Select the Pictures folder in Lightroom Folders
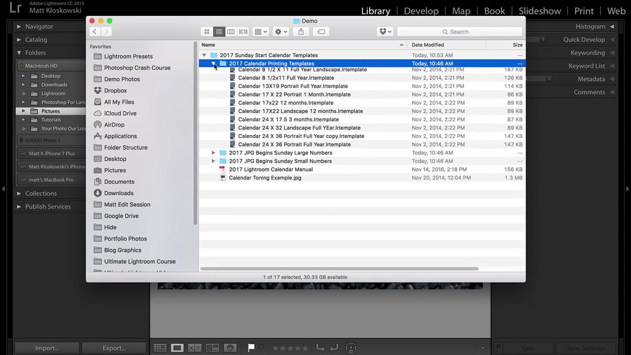The image size is (631, 355). [51, 111]
